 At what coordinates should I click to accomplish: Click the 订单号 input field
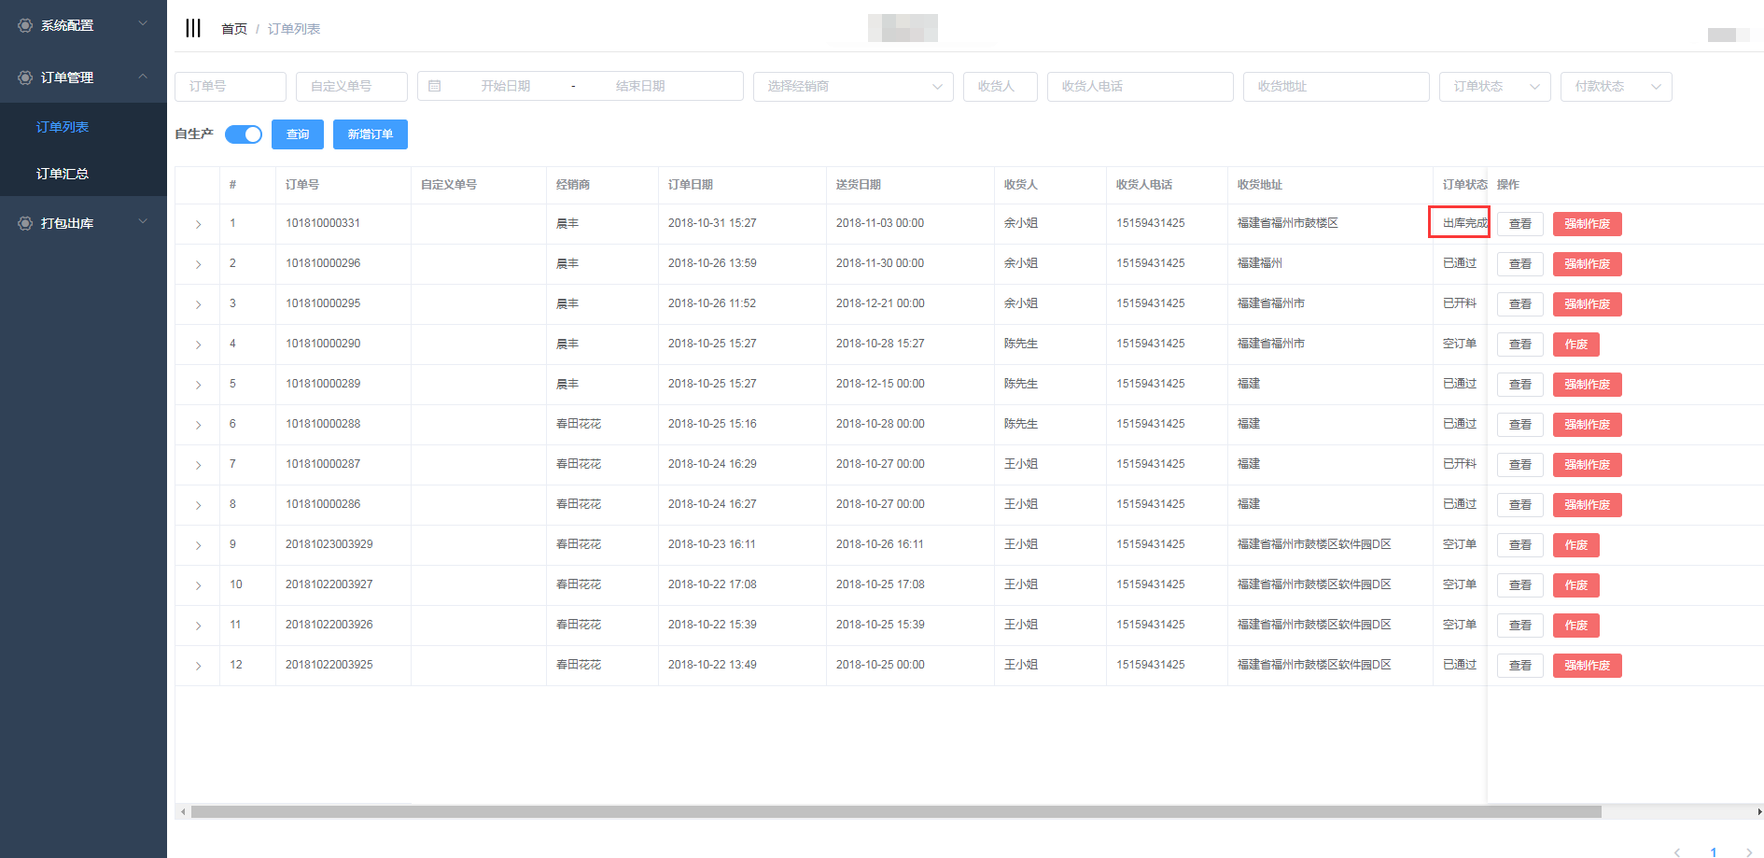231,86
